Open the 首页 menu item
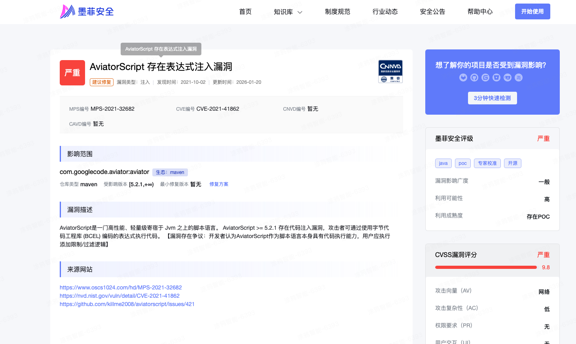Viewport: 576px width, 344px height. (245, 12)
